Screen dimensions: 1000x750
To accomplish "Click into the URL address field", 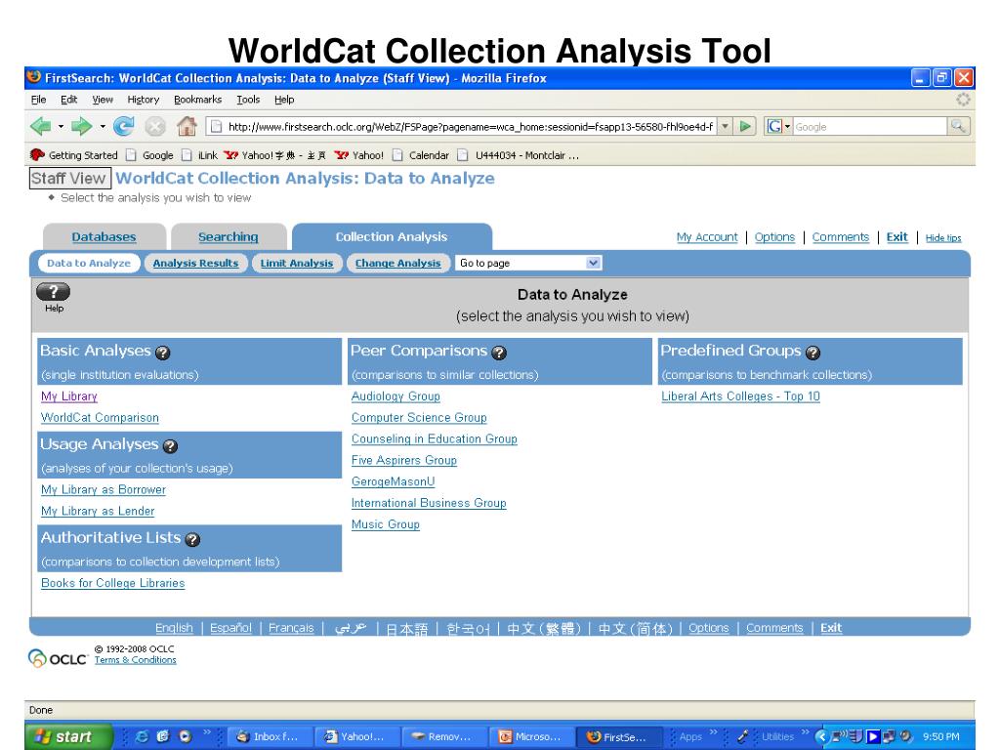I will [x=471, y=126].
